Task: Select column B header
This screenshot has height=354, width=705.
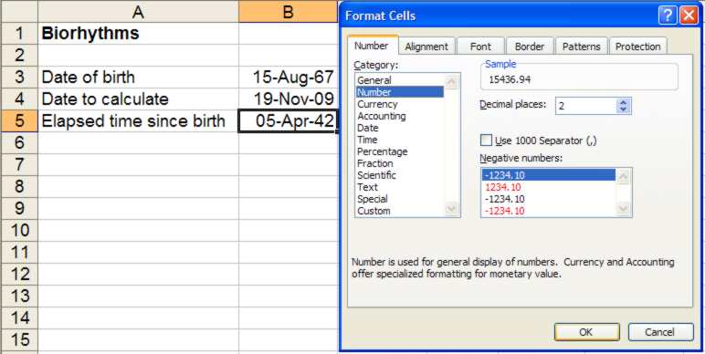Action: (288, 12)
